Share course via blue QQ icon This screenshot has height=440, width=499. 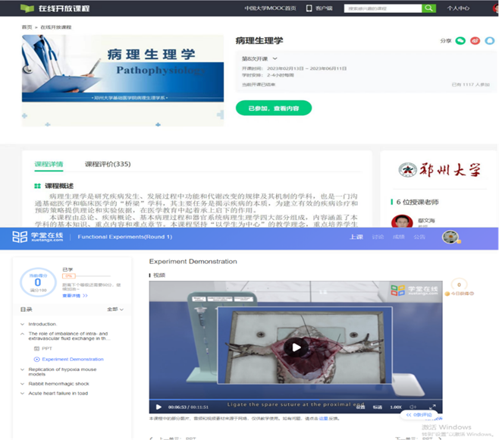[x=490, y=41]
